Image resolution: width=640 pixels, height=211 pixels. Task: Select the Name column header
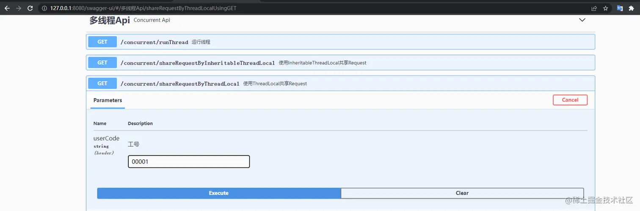[100, 123]
